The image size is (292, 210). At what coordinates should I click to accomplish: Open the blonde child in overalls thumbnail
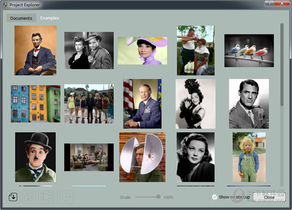click(x=249, y=157)
